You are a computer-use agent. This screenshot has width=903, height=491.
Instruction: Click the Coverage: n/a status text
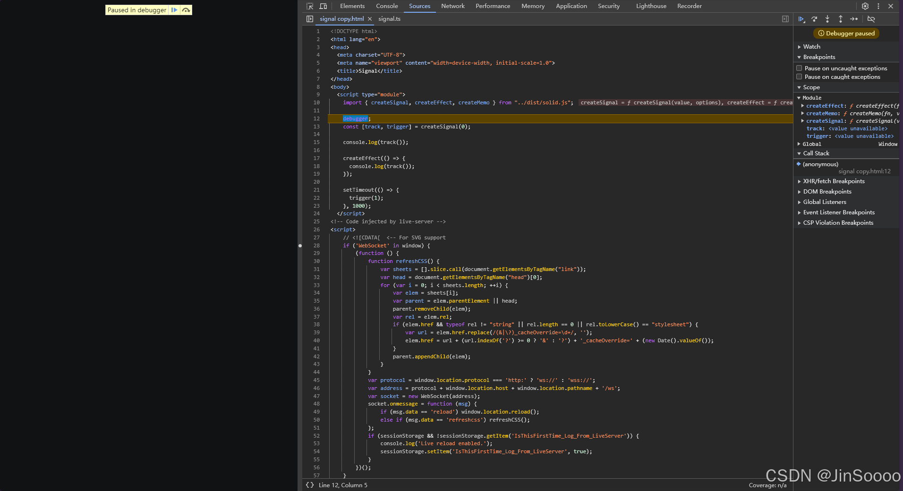tap(767, 485)
